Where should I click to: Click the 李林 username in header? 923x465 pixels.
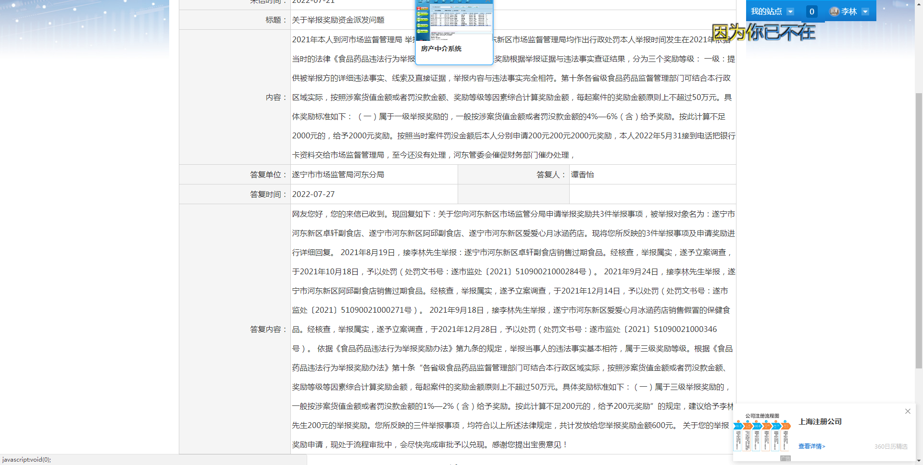[x=849, y=12]
